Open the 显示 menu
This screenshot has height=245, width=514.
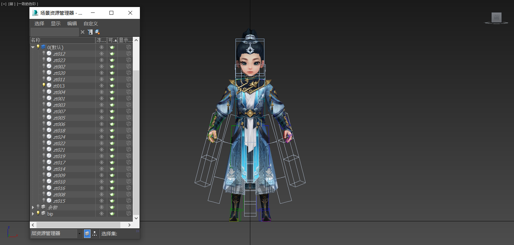pos(56,23)
